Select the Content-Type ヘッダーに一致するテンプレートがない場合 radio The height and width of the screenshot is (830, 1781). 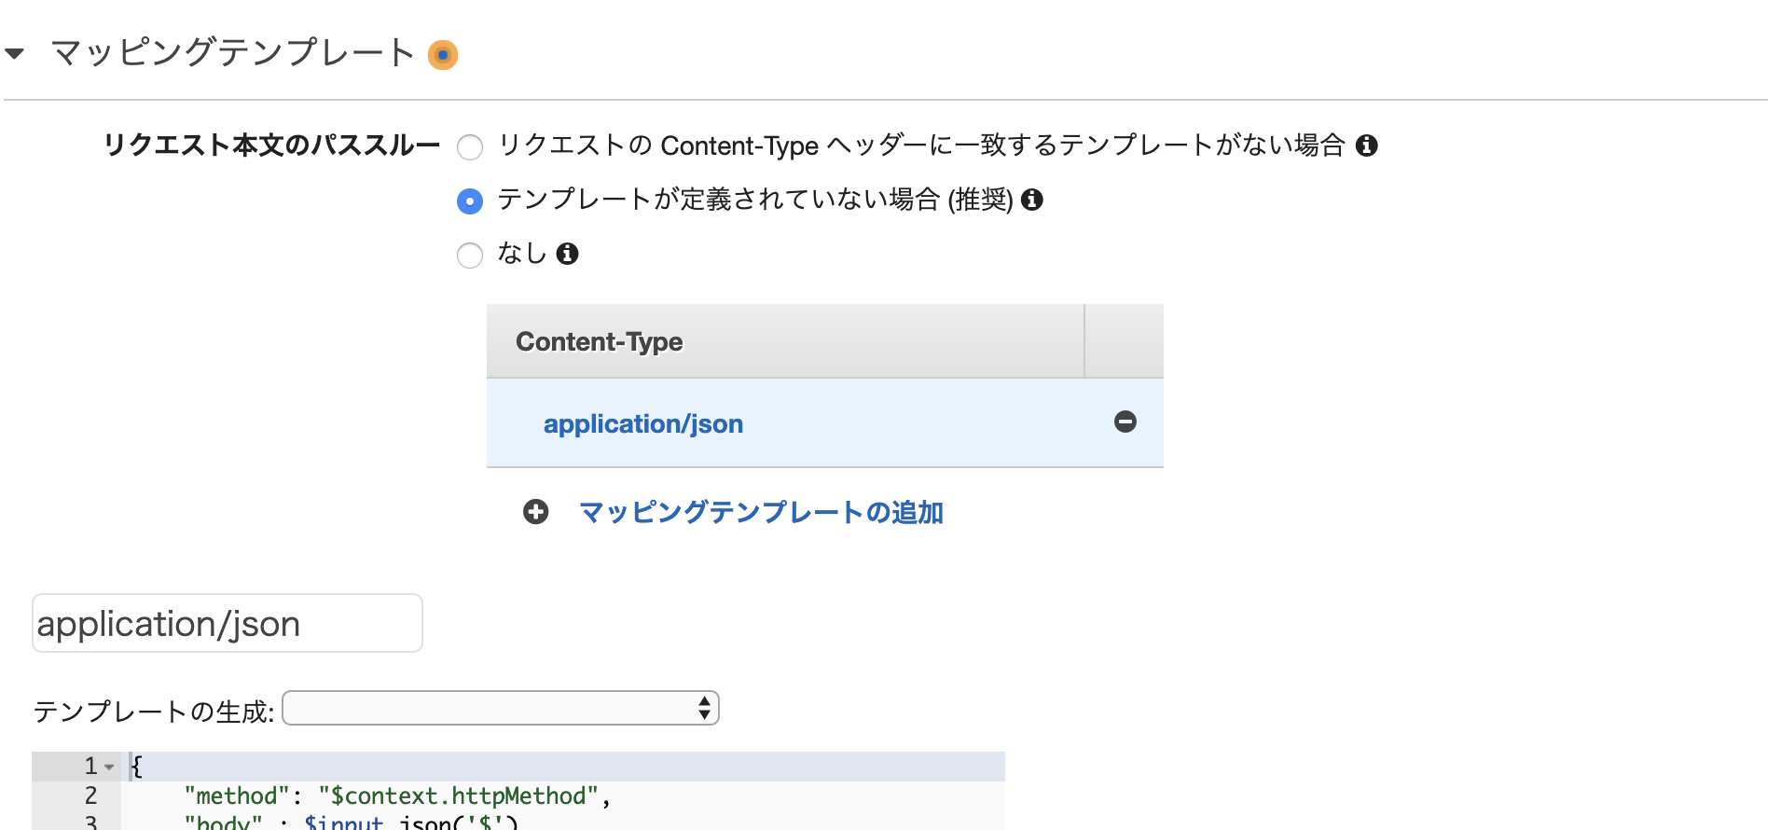tap(470, 147)
